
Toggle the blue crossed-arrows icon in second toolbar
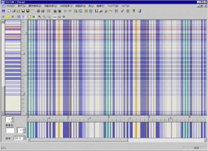coord(19,17)
